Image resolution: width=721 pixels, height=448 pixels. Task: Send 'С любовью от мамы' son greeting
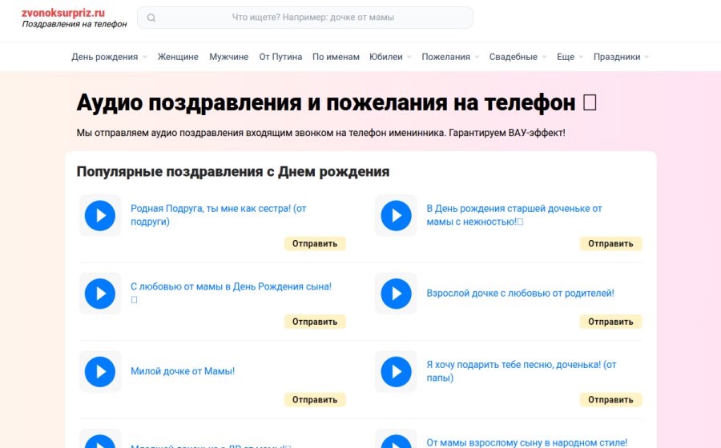pos(315,322)
